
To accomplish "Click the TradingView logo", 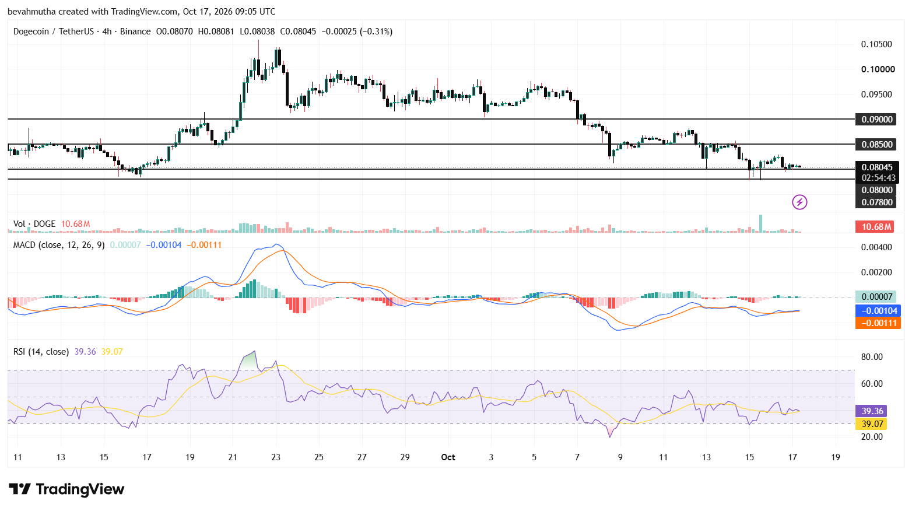I will coord(66,489).
